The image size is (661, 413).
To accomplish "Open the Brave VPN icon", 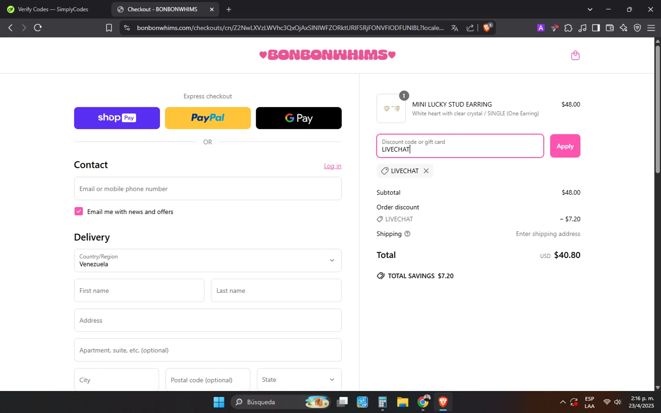I will point(637,28).
